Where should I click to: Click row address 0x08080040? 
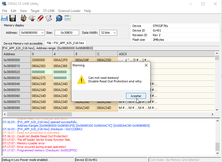pos(17,84)
